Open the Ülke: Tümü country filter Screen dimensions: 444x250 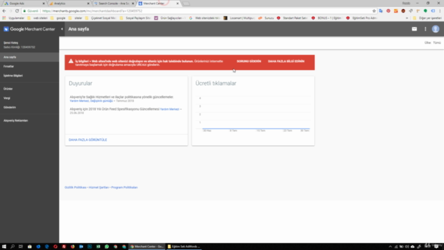(432, 42)
